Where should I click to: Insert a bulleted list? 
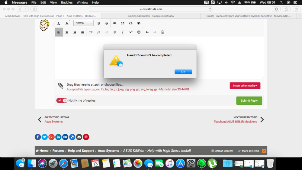coord(91,32)
